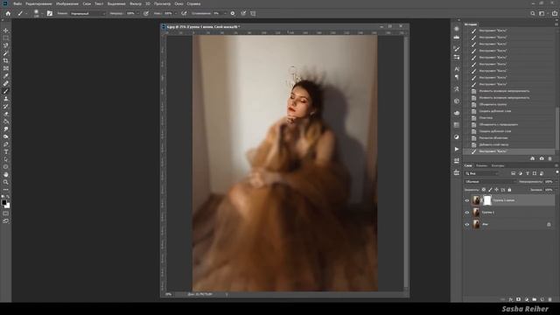Open the brush flow dropdown arrow
The image size is (560, 315).
[x=175, y=13]
